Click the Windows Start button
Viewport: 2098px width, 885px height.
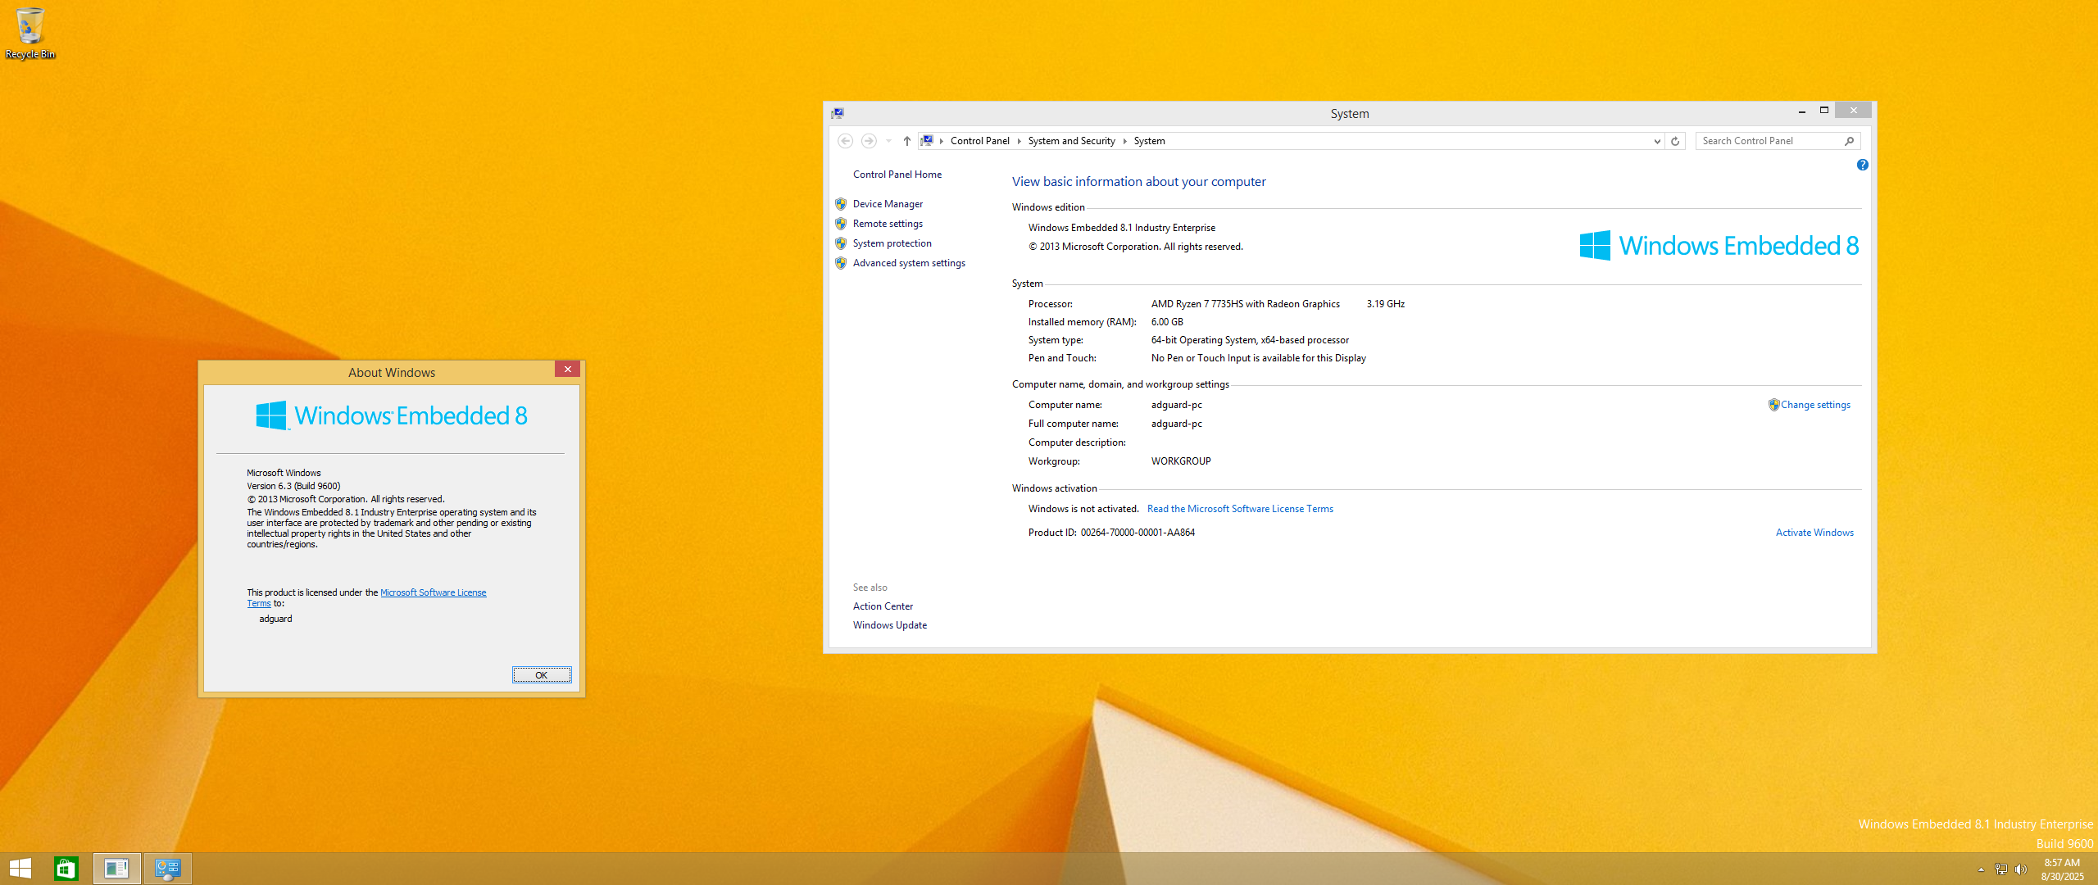coord(20,869)
